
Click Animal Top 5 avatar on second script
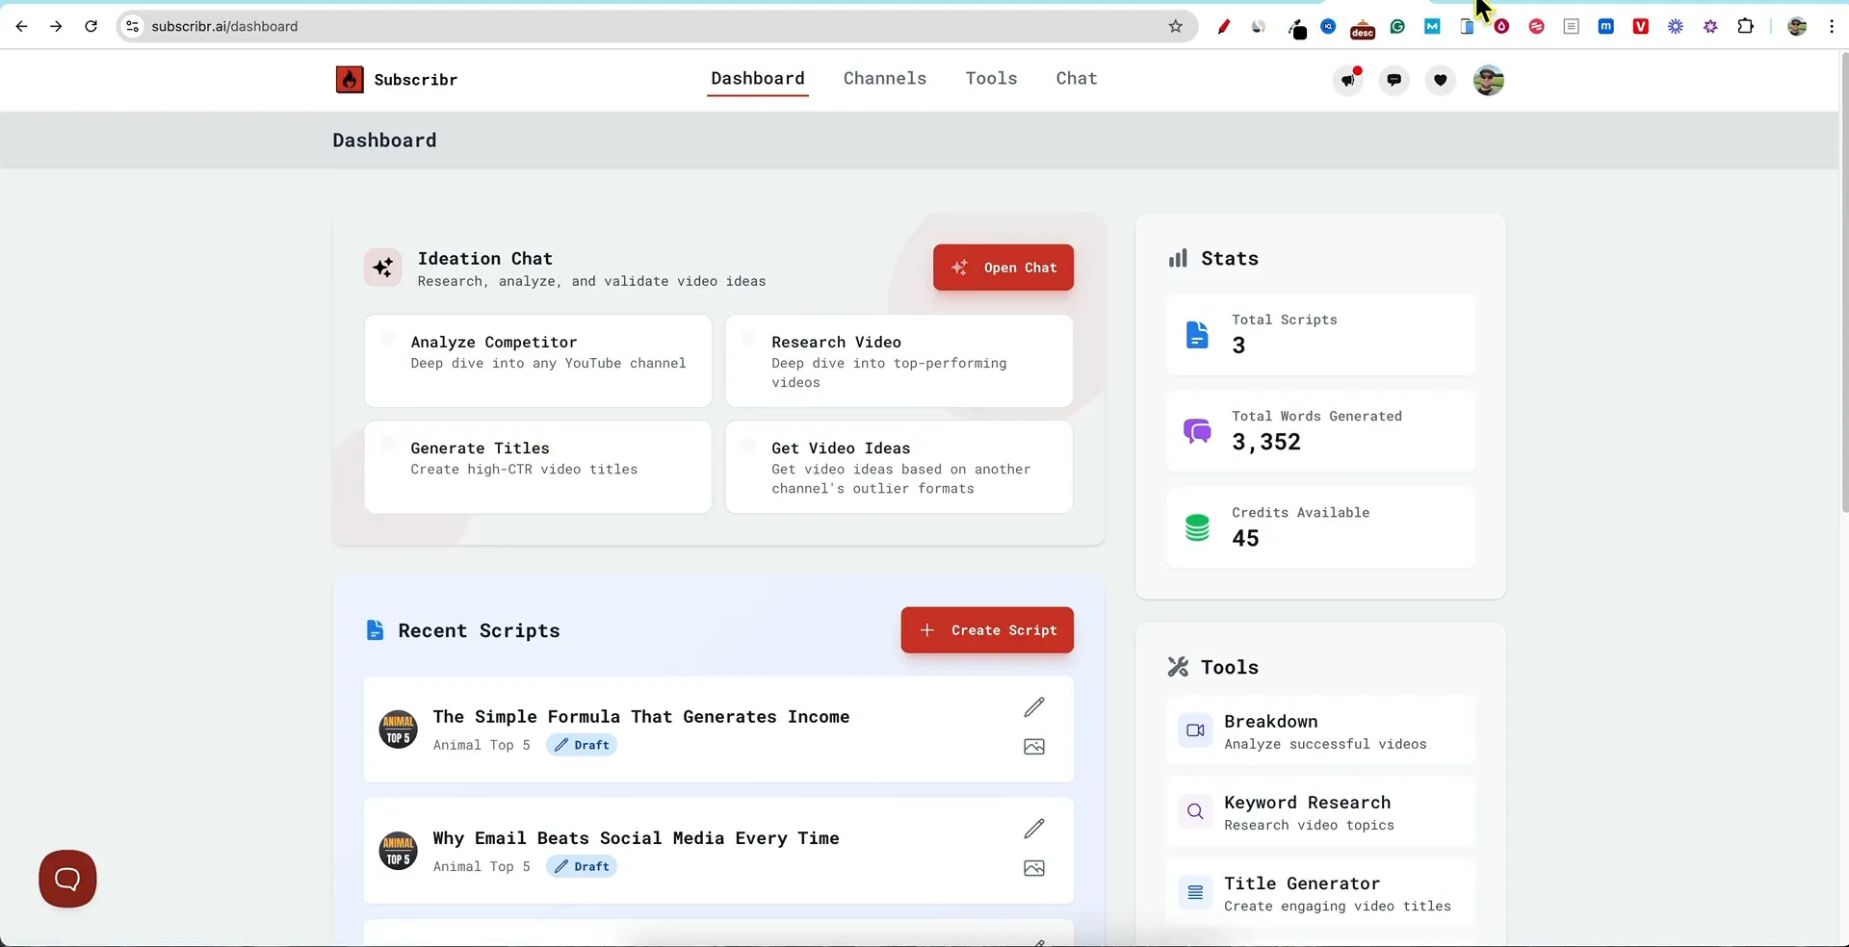tap(399, 851)
